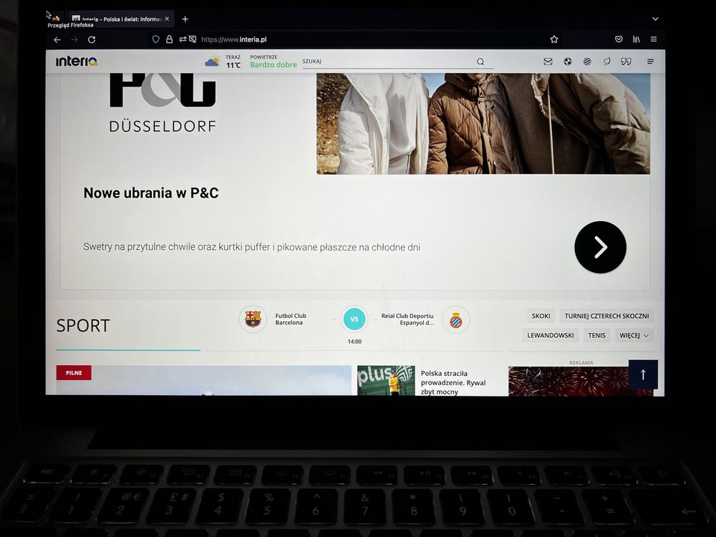The height and width of the screenshot is (537, 716).
Task: Click the black next arrow on P&C ad
Action: tap(600, 247)
